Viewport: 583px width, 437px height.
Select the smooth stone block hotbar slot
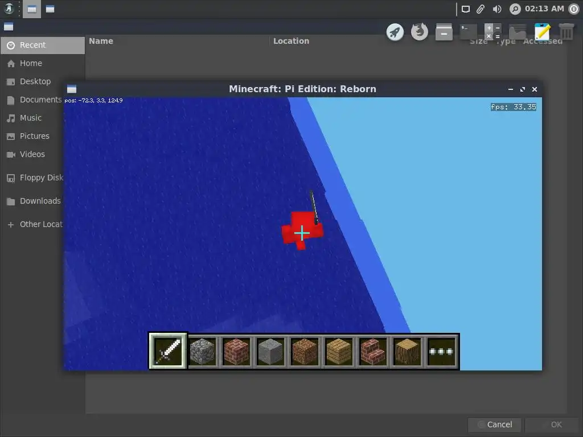[x=270, y=351]
